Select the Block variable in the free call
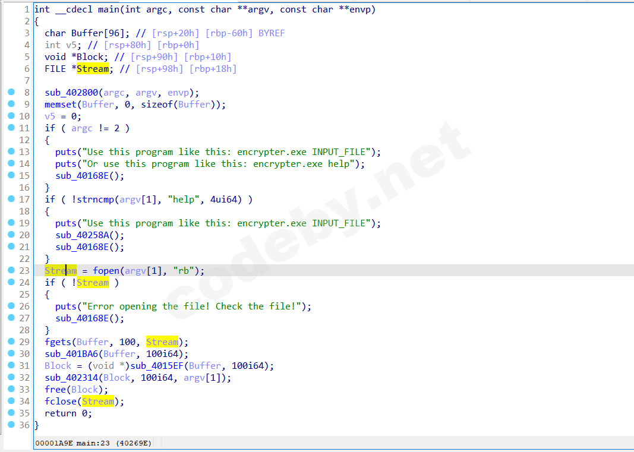This screenshot has width=634, height=452. pos(85,390)
